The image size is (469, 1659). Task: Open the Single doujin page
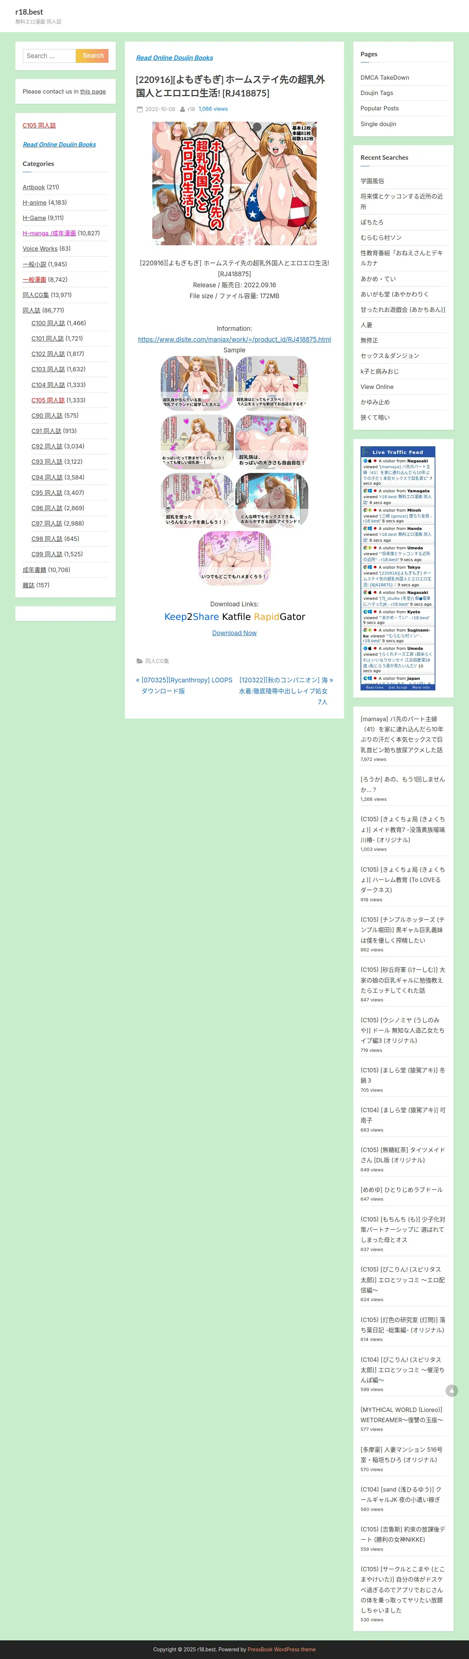(x=378, y=124)
